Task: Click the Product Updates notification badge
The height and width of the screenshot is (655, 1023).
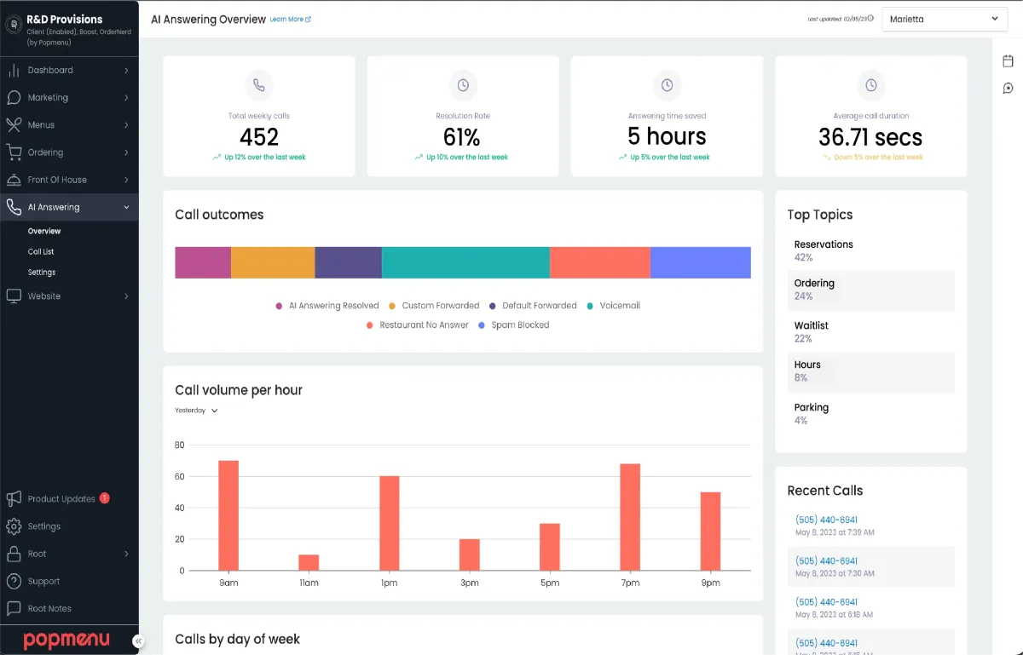Action: pos(104,498)
